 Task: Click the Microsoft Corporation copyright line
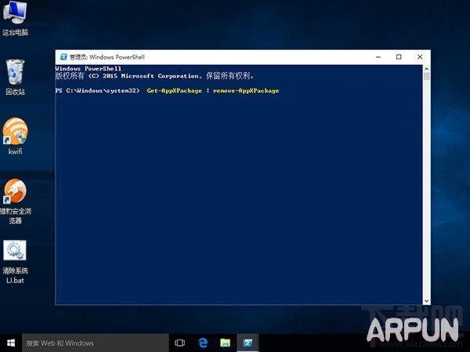[x=154, y=76]
